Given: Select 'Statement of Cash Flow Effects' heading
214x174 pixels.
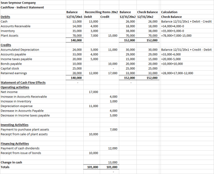Looking at the screenshot, I should tap(23, 83).
